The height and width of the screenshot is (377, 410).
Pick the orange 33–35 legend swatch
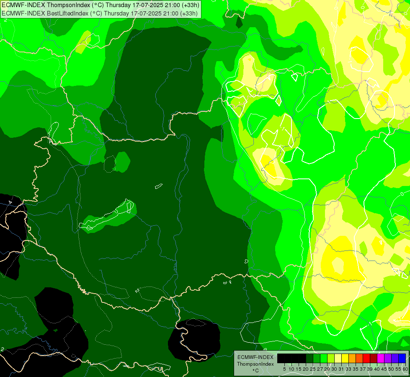pyautogui.click(x=352, y=359)
